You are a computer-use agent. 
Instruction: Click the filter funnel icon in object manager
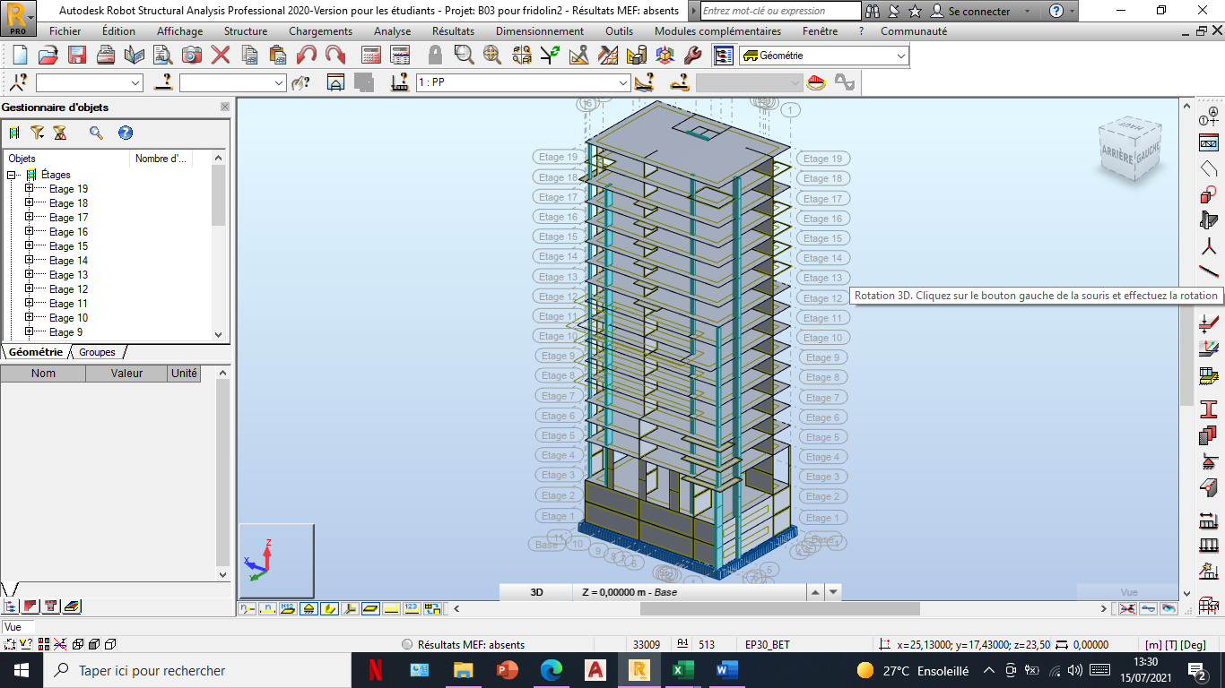tap(37, 133)
